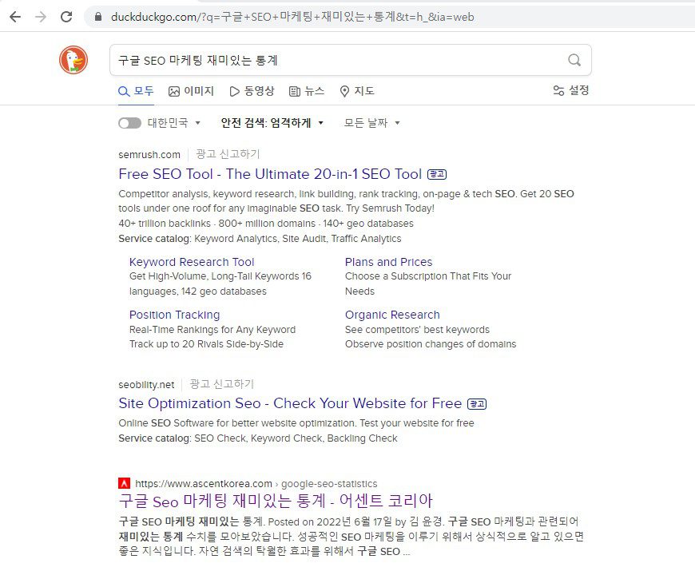Click the semrush.com domain text

[149, 155]
